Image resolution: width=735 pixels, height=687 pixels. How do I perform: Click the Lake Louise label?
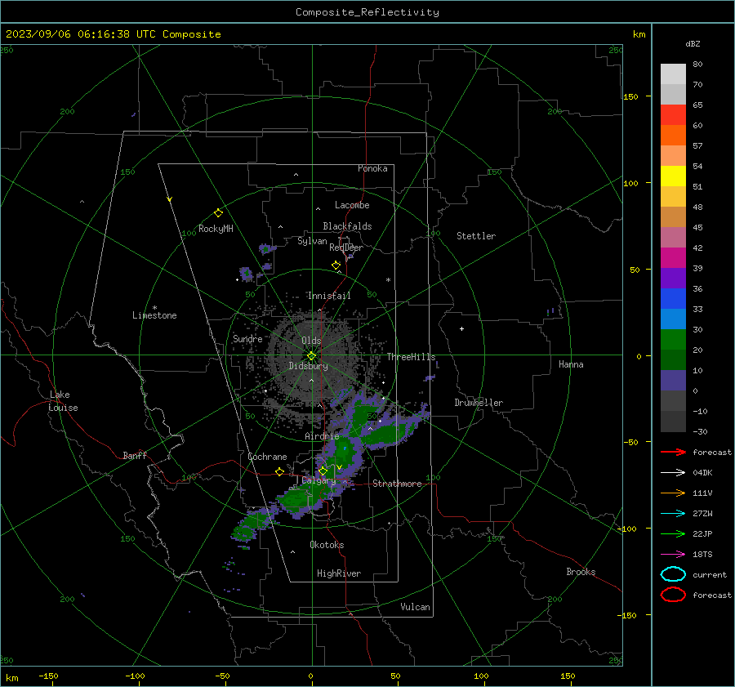point(63,401)
